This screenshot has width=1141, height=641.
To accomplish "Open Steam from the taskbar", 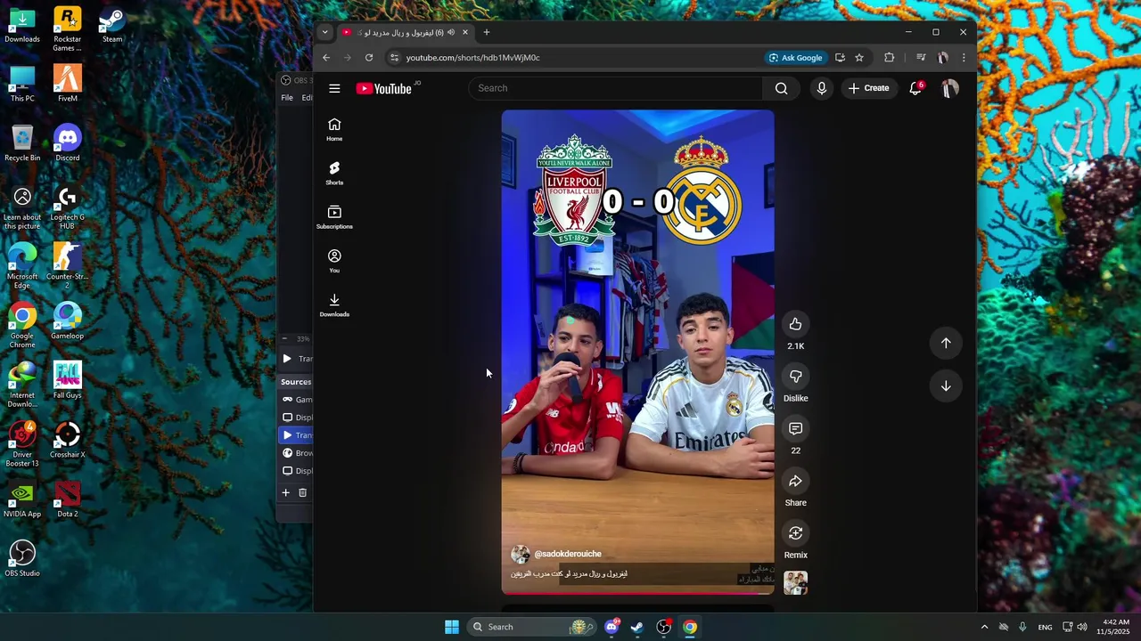I will click(637, 627).
